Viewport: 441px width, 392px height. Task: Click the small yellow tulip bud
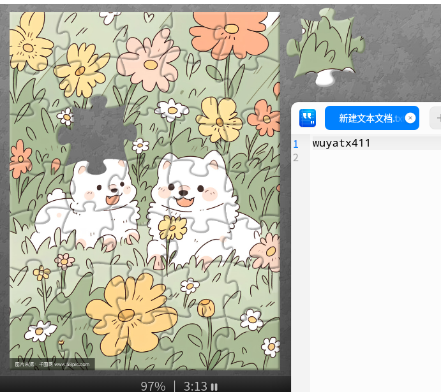pos(206,308)
